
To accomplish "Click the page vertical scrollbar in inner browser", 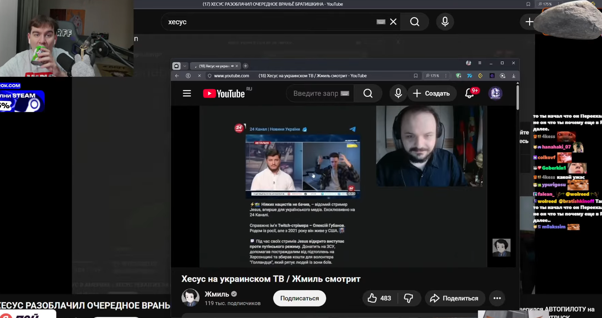I will (x=518, y=98).
